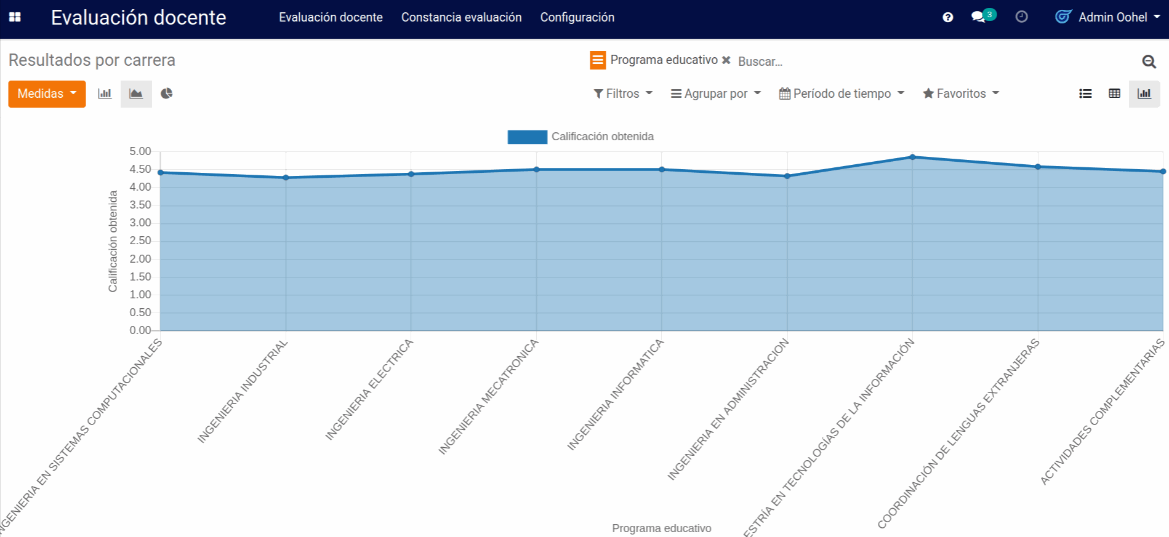The image size is (1169, 537).
Task: Select the area line chart mode
Action: [136, 93]
